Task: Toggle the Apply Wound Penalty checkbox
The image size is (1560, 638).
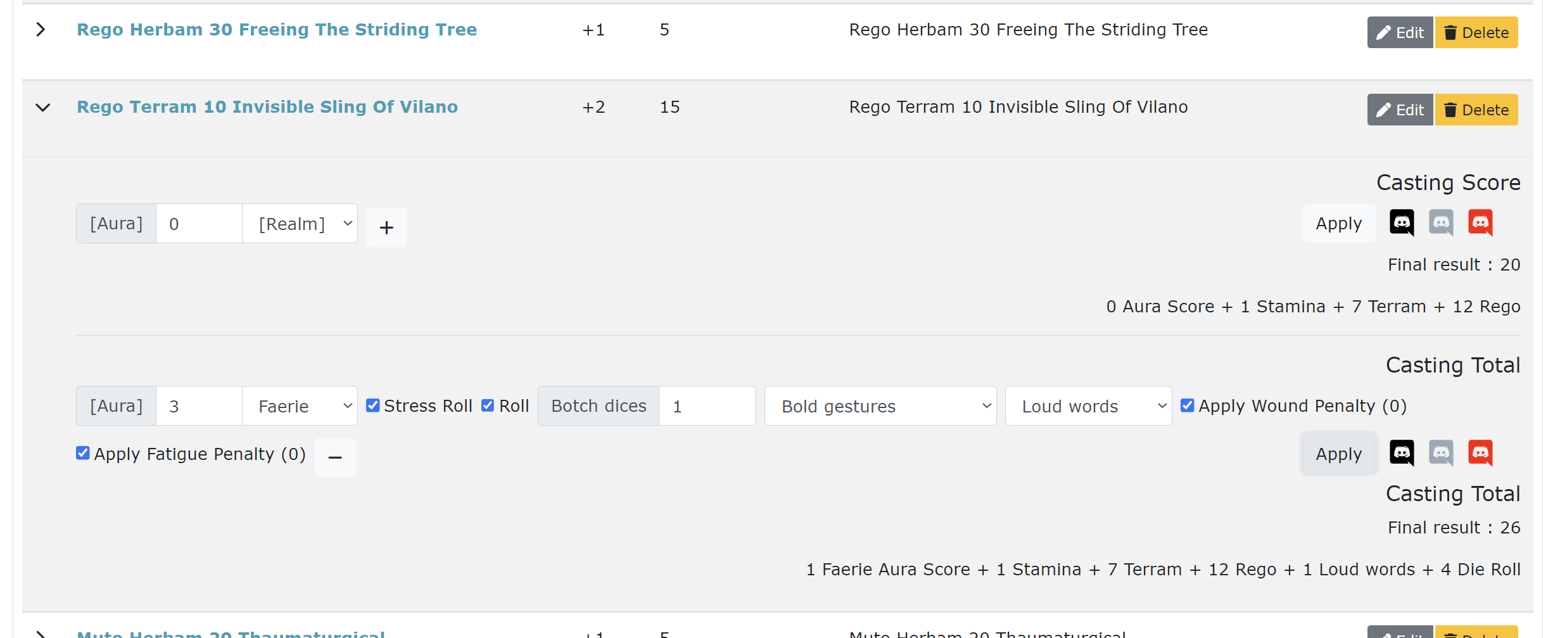Action: [1188, 405]
